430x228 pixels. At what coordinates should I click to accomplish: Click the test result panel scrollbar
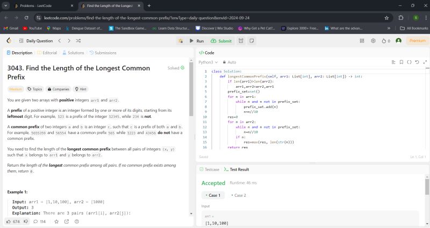427,187
